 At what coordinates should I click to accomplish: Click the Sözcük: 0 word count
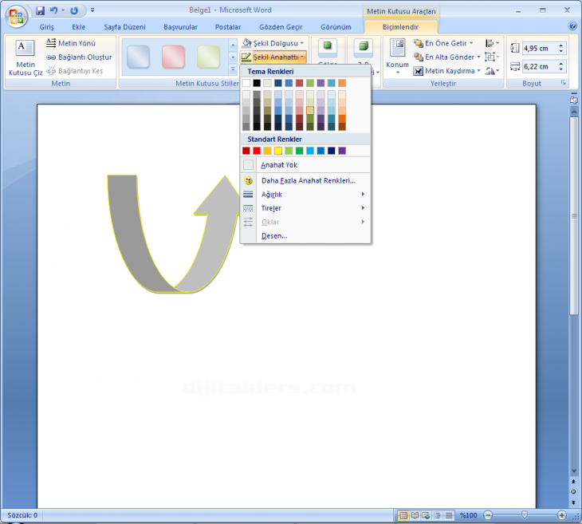[x=22, y=515]
